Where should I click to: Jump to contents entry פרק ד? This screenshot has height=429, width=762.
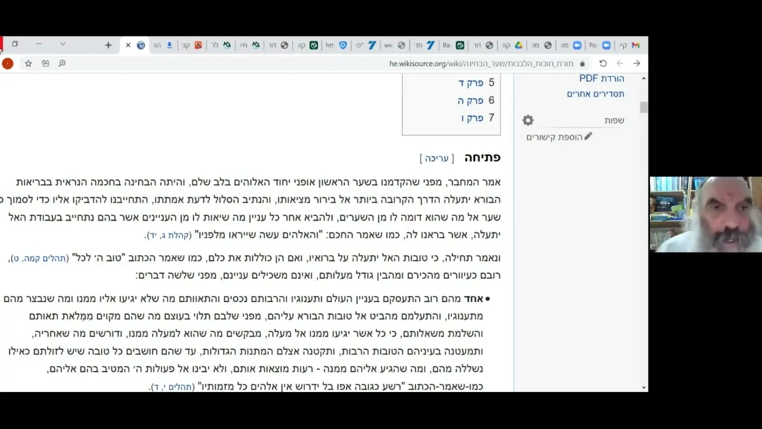[470, 83]
